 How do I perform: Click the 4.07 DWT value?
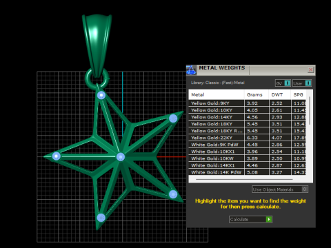(x=277, y=138)
